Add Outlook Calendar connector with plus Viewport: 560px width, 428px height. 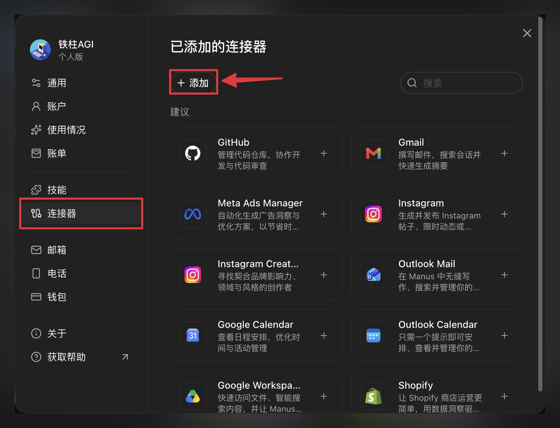click(x=504, y=335)
